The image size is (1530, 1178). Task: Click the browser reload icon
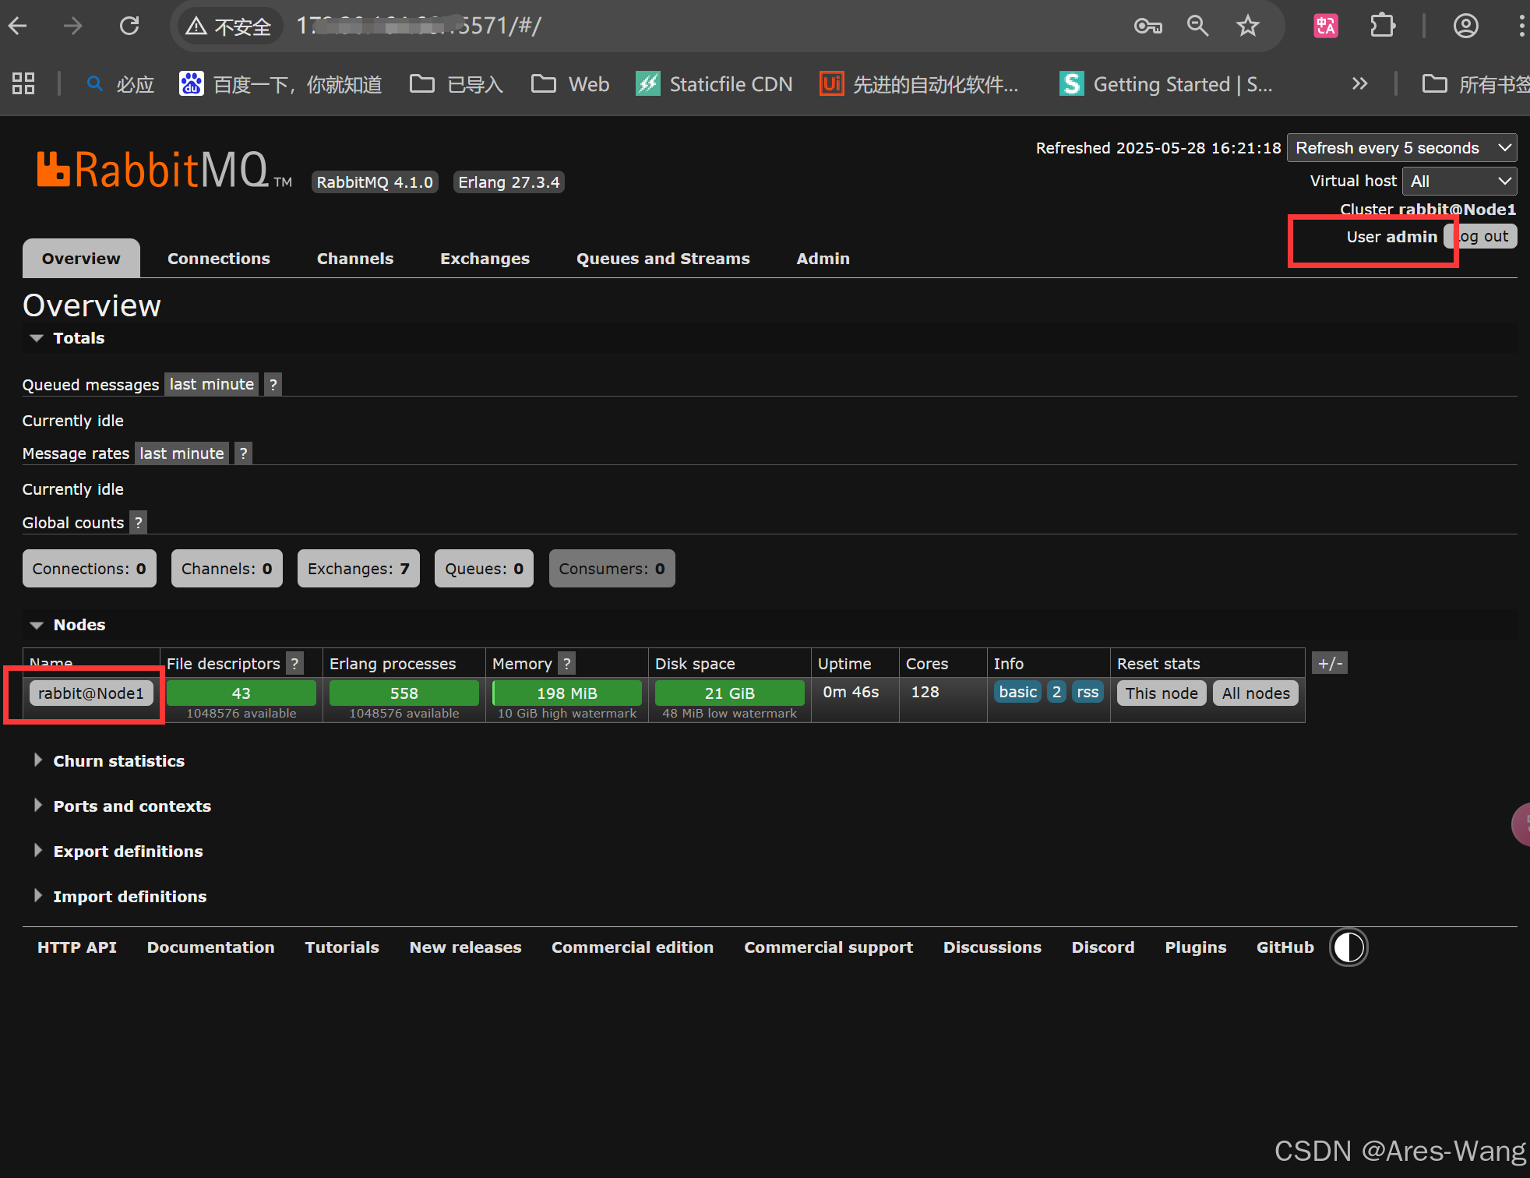click(129, 26)
